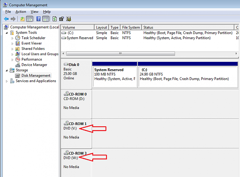This screenshot has height=177, width=240.
Task: Click the Shared Folders icon
Action: point(18,49)
